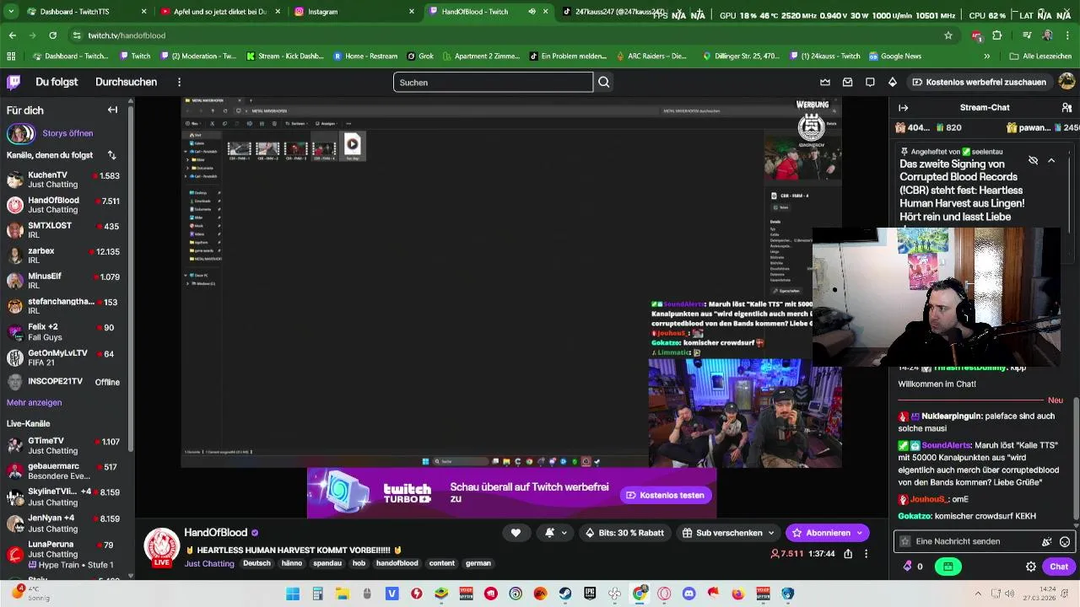Click 'Storys öffnen' link

pos(67,133)
